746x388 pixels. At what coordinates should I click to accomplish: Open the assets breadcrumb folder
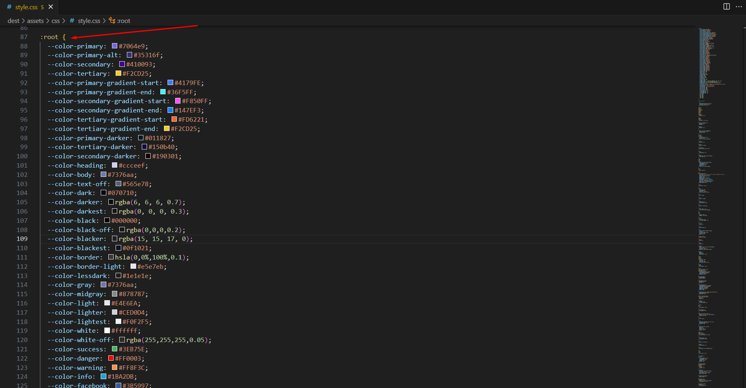pos(35,21)
